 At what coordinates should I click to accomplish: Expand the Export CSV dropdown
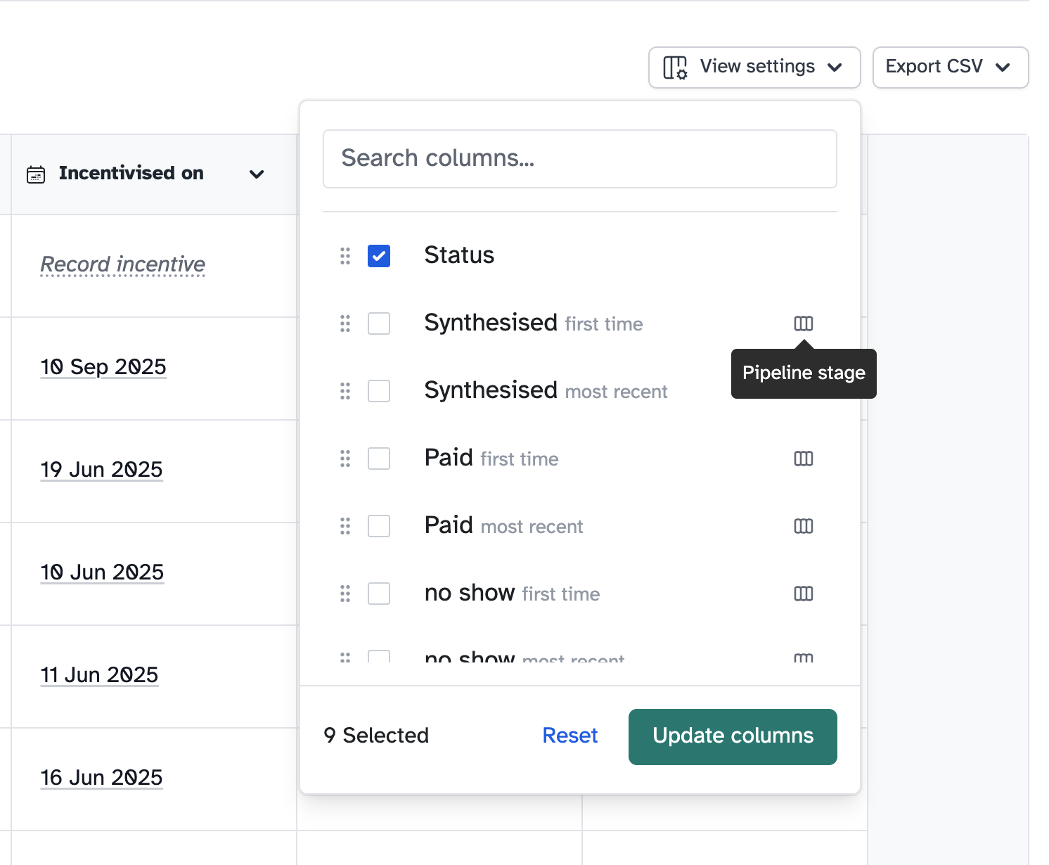point(950,67)
